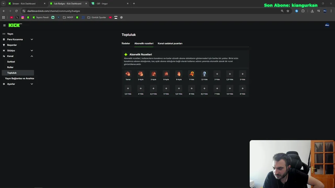The width and height of the screenshot is (335, 188).
Task: Select the 3-Aylık badge icon
Action: click(153, 74)
